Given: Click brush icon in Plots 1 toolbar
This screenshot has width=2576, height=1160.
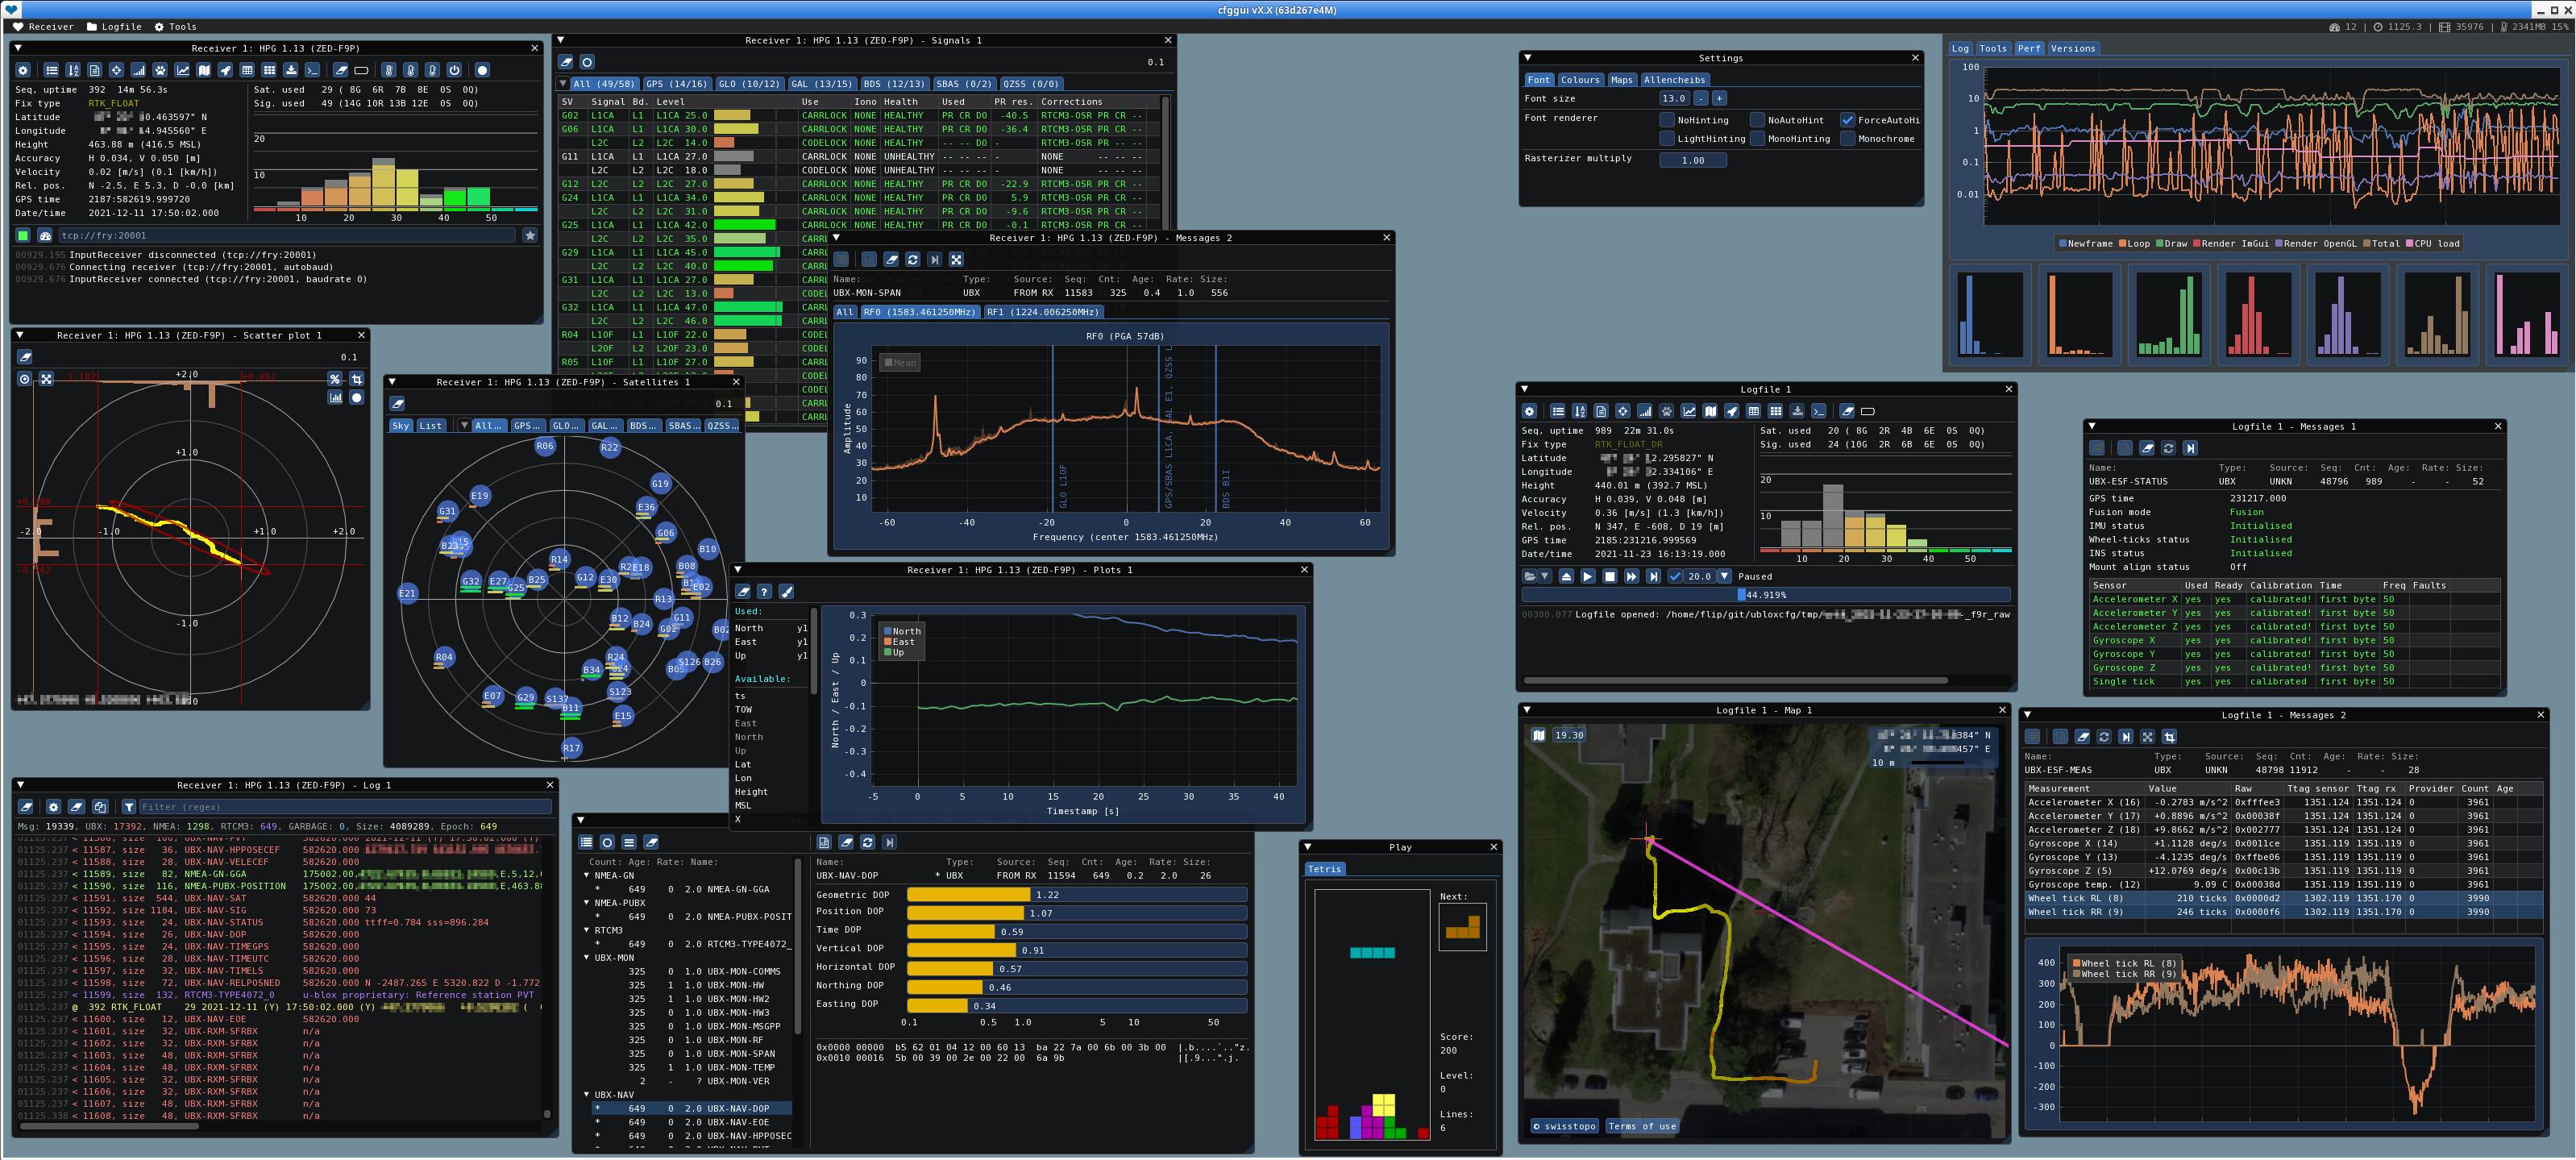Looking at the screenshot, I should [x=786, y=592].
